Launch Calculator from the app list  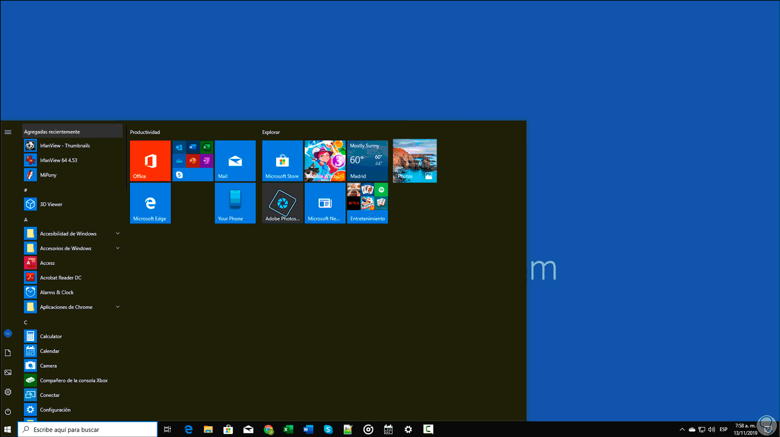(73, 336)
